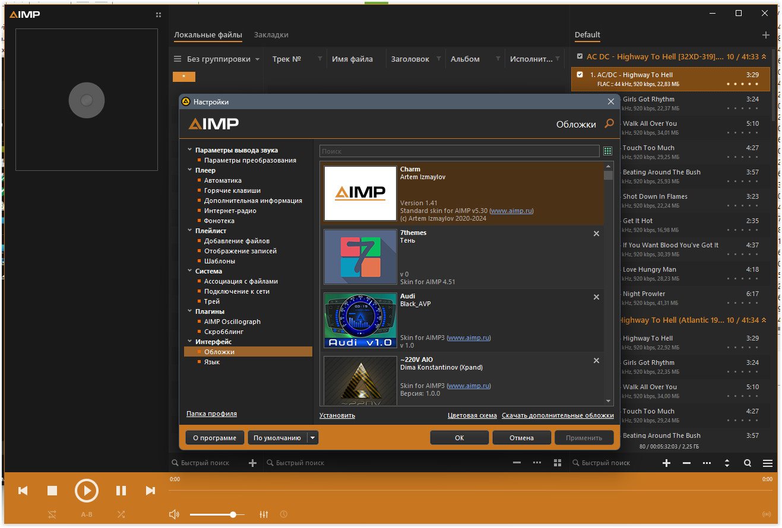Toggle the A-B repeat control
Image resolution: width=782 pixels, height=528 pixels.
(87, 514)
